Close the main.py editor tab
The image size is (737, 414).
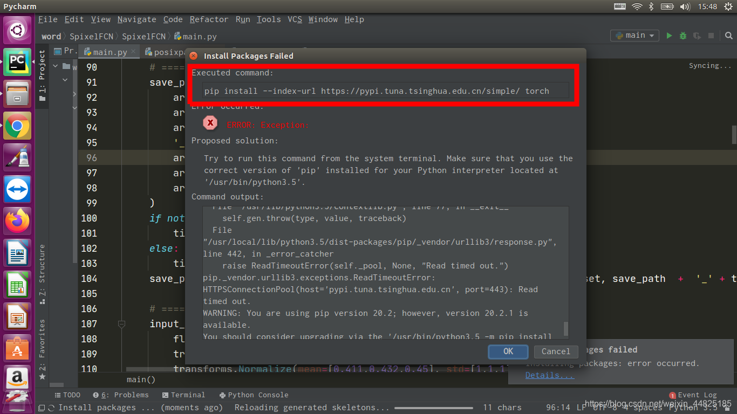click(134, 52)
